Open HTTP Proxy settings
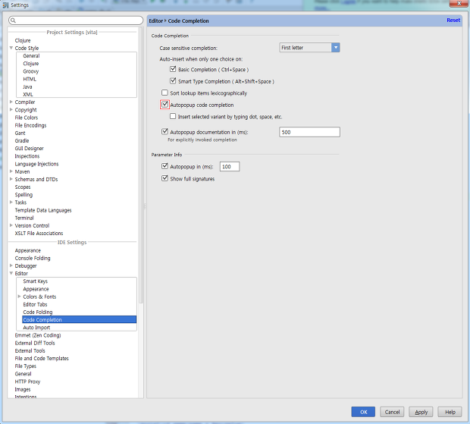Viewport: 470px width, 424px height. point(27,382)
